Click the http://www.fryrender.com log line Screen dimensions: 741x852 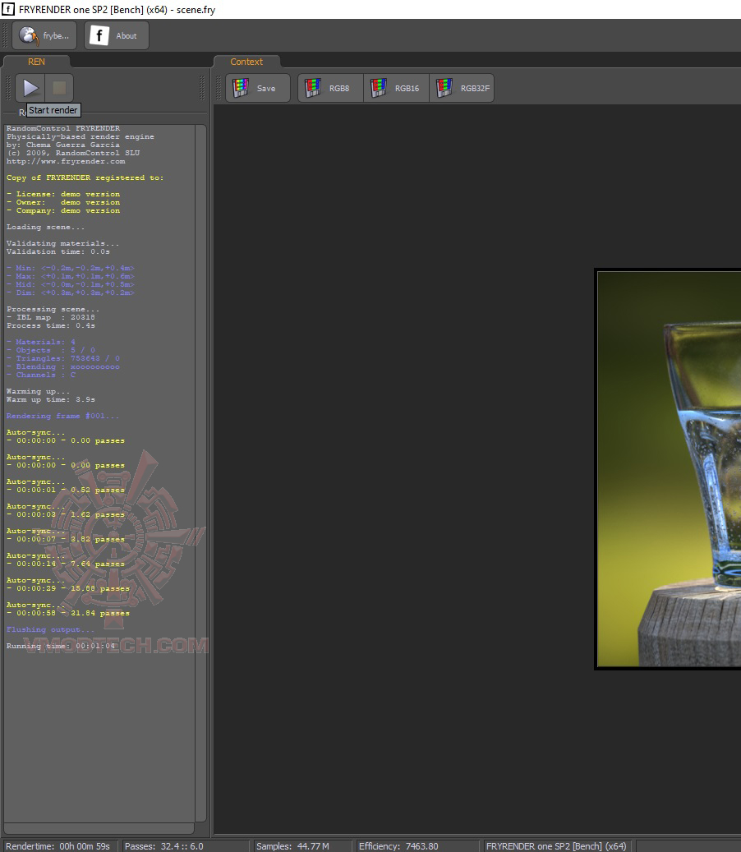[x=66, y=161]
